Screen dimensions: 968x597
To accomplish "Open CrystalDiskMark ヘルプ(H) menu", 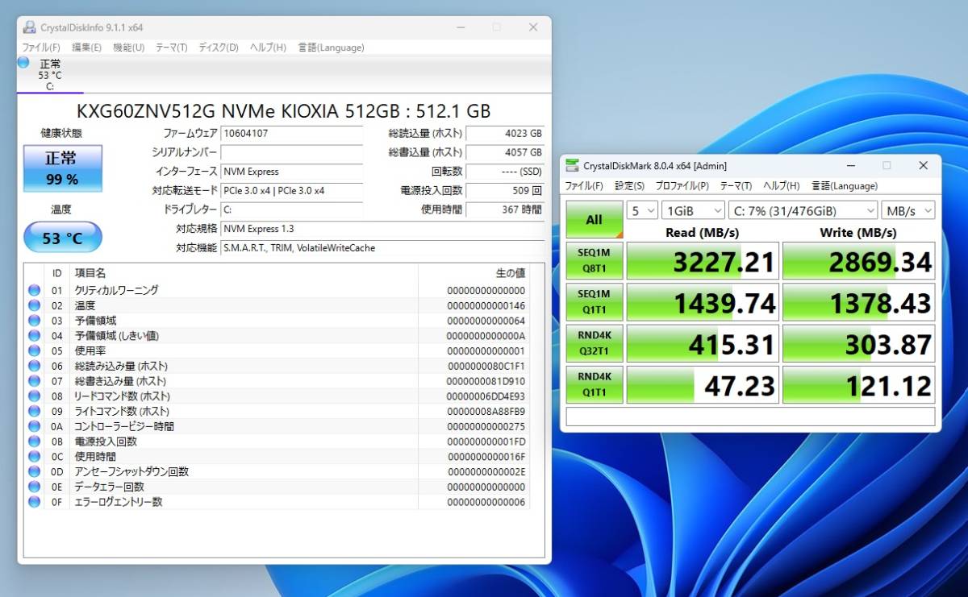I will 782,186.
